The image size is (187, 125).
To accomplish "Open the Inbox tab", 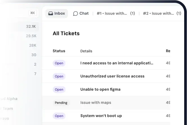I will coord(57,13).
